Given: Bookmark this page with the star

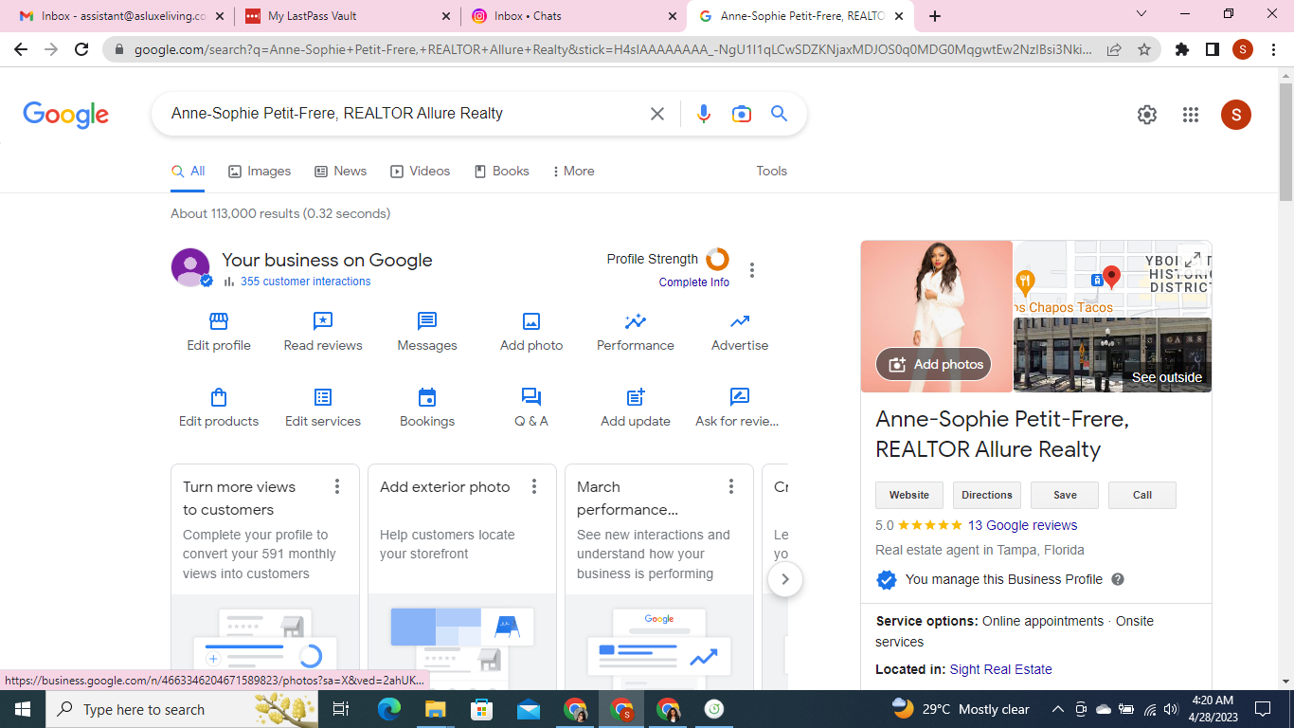Looking at the screenshot, I should pyautogui.click(x=1144, y=49).
